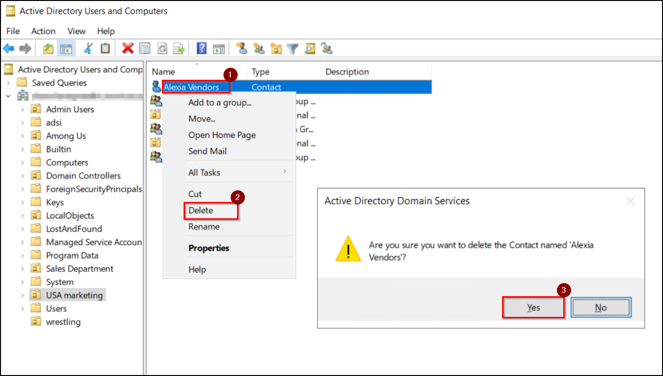Click Yes to confirm deleting Alexia Vendors
The height and width of the screenshot is (376, 663).
533,307
